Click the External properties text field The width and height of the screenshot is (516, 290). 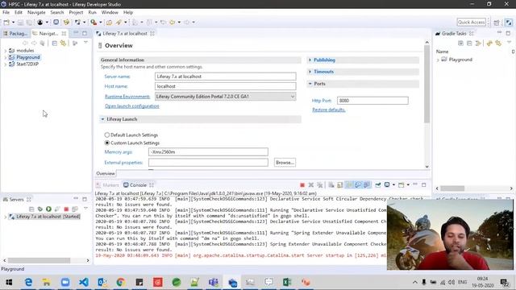coord(208,163)
